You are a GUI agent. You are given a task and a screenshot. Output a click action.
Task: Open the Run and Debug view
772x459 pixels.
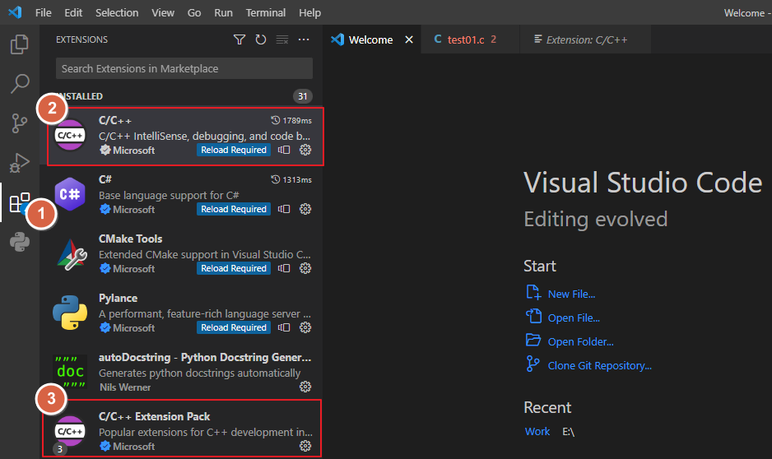click(19, 162)
